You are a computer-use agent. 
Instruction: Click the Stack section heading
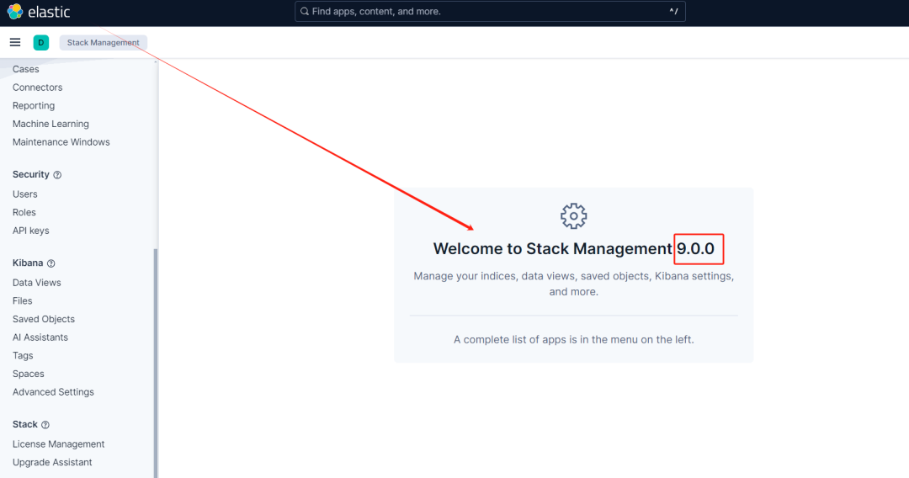coord(25,425)
